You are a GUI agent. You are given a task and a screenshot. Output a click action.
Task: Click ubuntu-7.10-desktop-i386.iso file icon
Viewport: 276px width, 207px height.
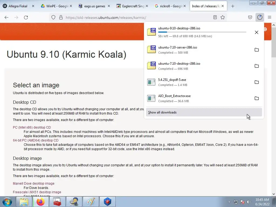(151, 65)
